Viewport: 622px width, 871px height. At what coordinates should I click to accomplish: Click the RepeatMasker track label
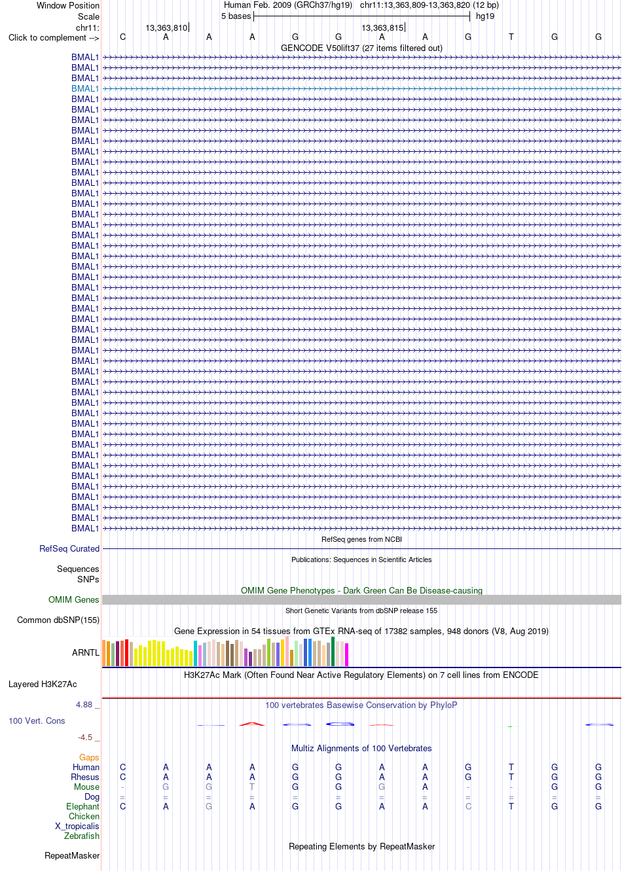click(72, 855)
